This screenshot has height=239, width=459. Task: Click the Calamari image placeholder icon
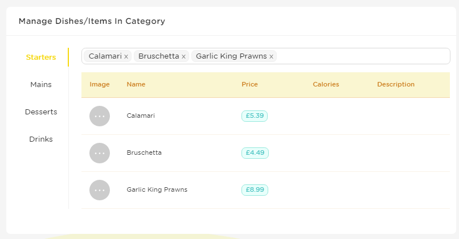[100, 116]
